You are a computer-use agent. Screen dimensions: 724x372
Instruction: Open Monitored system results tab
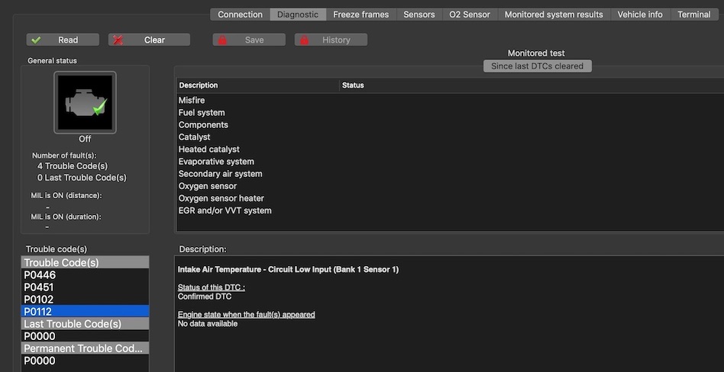(554, 14)
